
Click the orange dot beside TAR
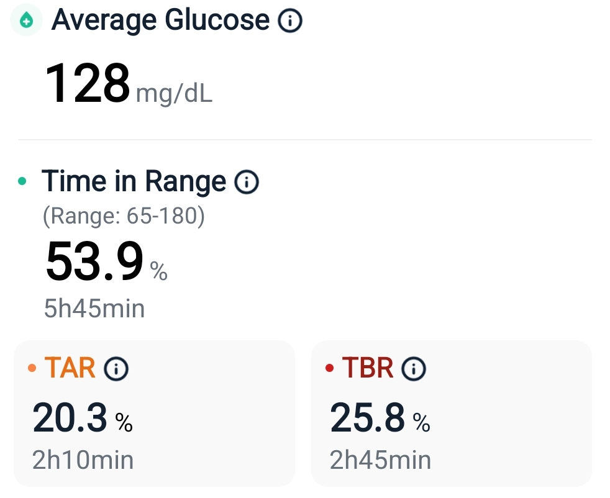coord(32,369)
